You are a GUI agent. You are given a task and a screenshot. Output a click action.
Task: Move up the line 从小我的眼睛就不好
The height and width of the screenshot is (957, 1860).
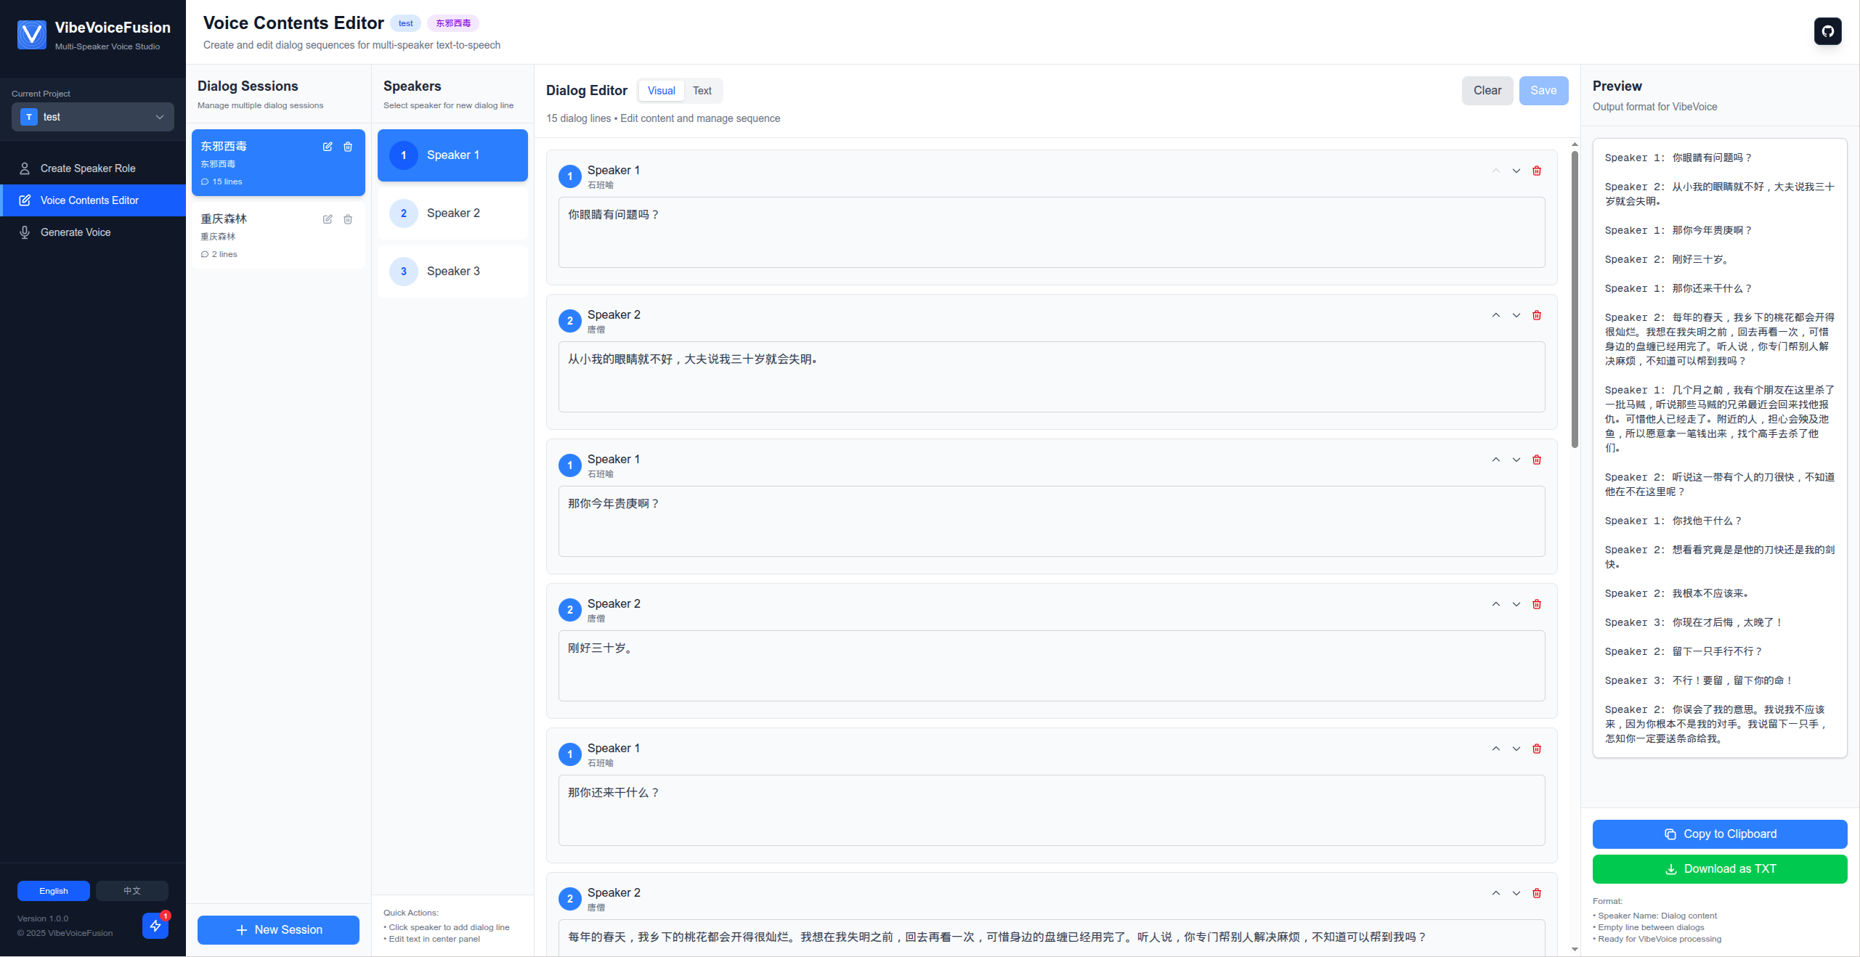pos(1496,315)
